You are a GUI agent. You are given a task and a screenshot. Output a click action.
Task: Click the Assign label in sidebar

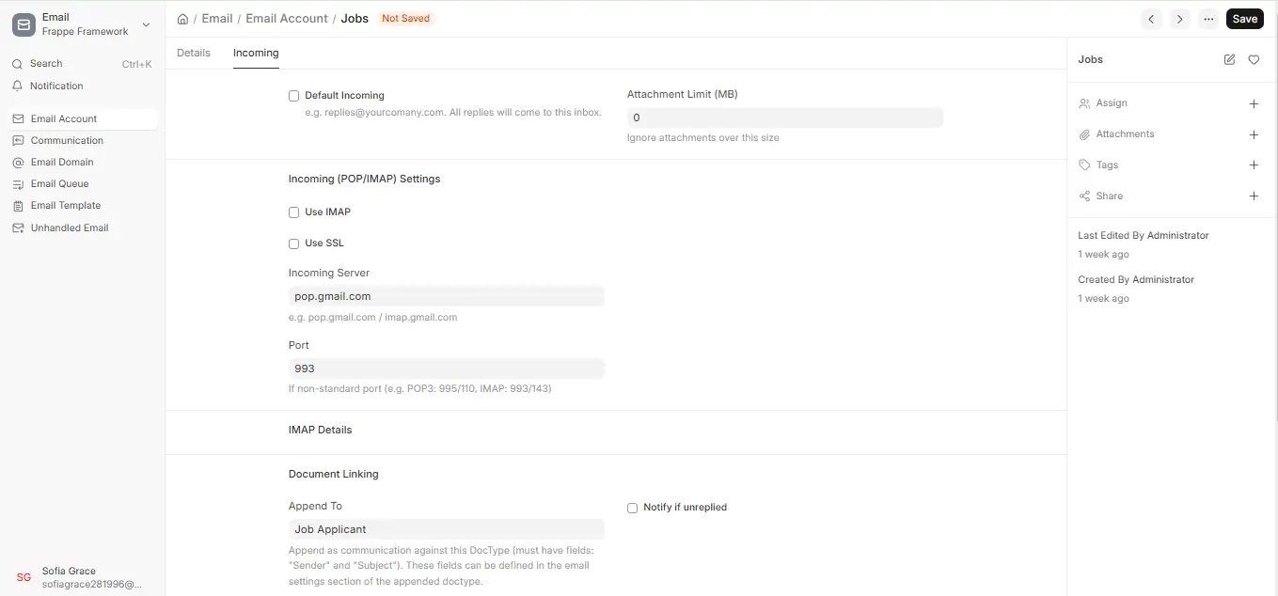(1112, 103)
